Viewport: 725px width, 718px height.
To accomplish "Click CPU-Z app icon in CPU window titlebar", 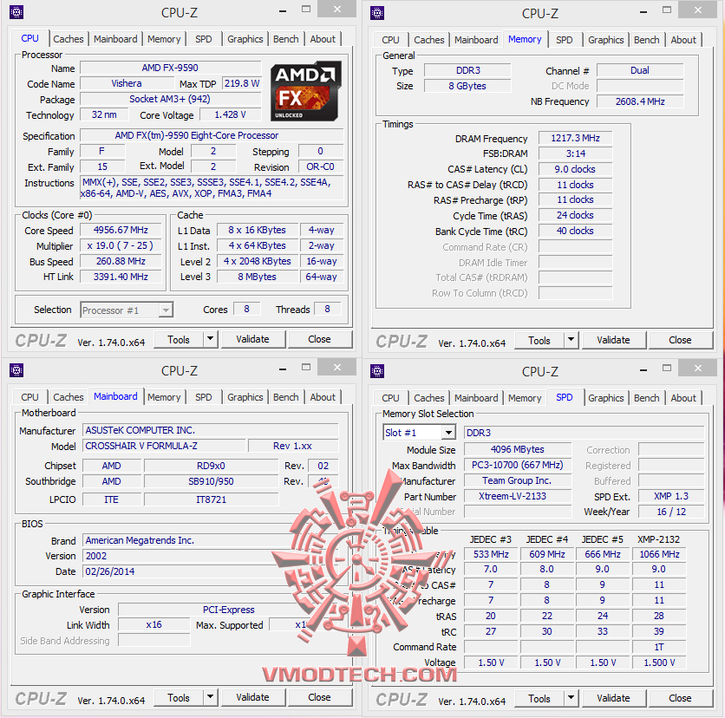I will click(x=16, y=12).
